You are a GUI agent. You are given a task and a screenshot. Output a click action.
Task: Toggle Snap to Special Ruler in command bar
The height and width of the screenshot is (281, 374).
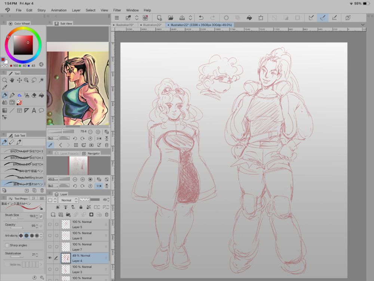pos(323,18)
